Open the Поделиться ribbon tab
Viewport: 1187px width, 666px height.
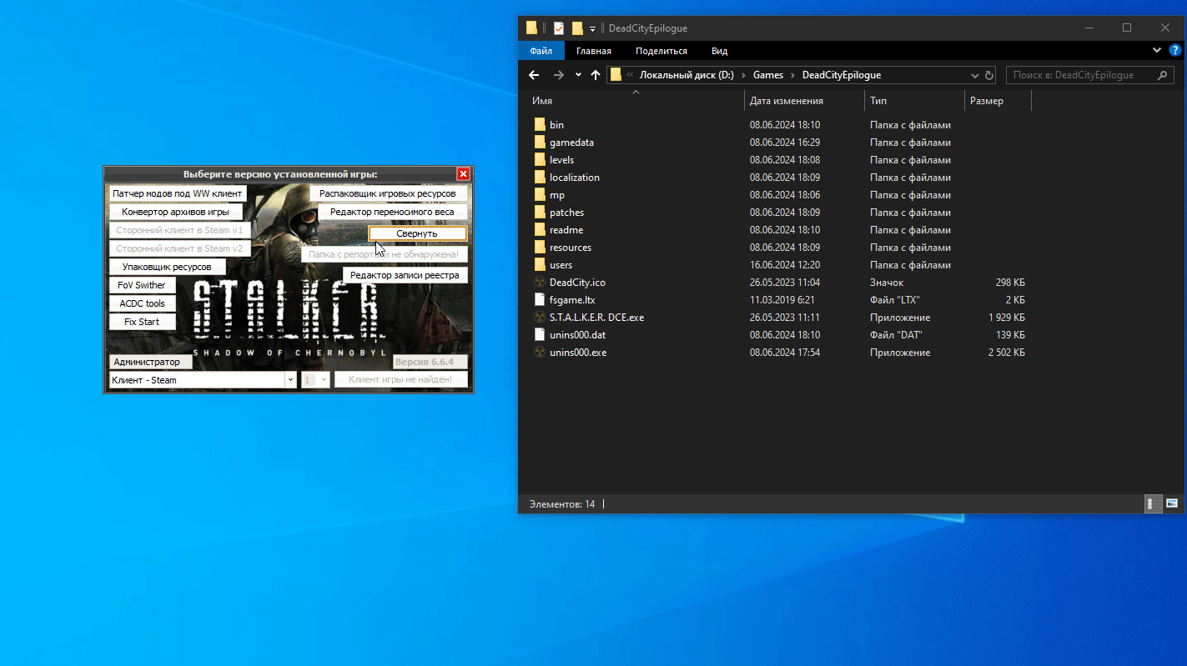(661, 51)
